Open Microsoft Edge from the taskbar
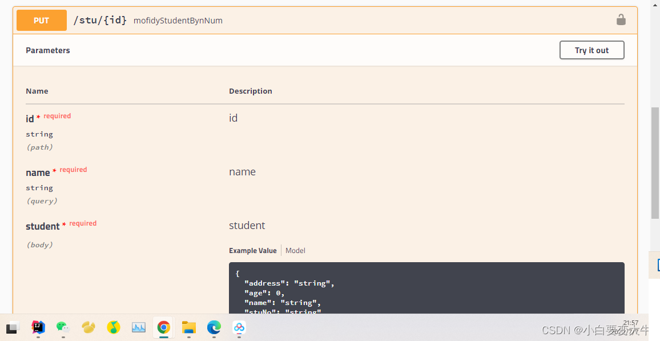The height and width of the screenshot is (341, 660). (x=214, y=327)
